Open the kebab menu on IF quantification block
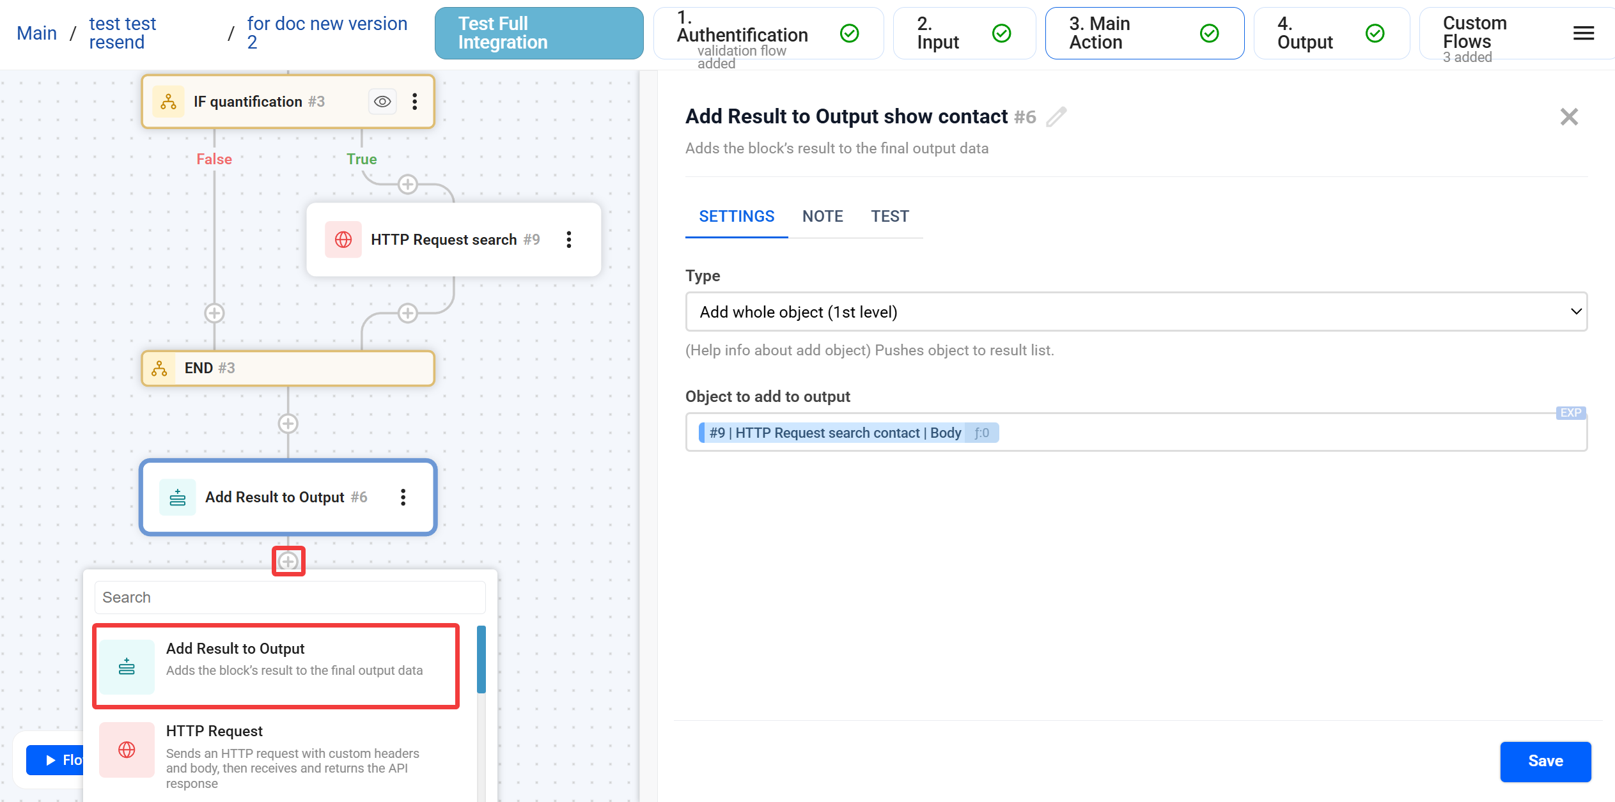 point(415,101)
